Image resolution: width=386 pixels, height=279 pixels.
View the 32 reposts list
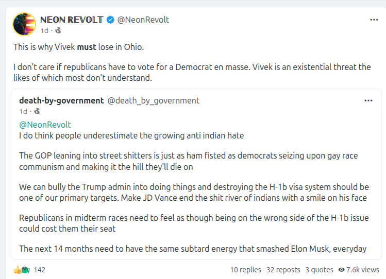pos(283,270)
